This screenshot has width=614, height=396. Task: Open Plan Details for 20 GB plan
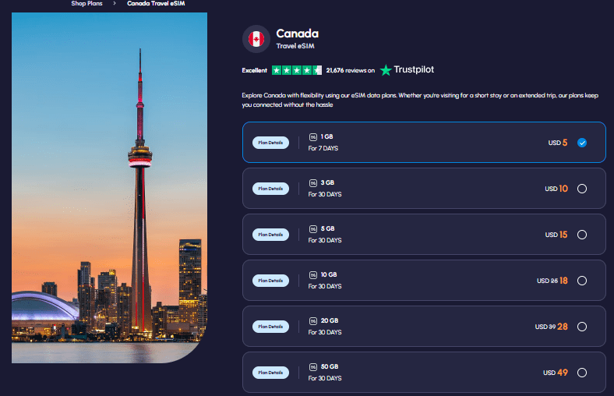point(270,327)
